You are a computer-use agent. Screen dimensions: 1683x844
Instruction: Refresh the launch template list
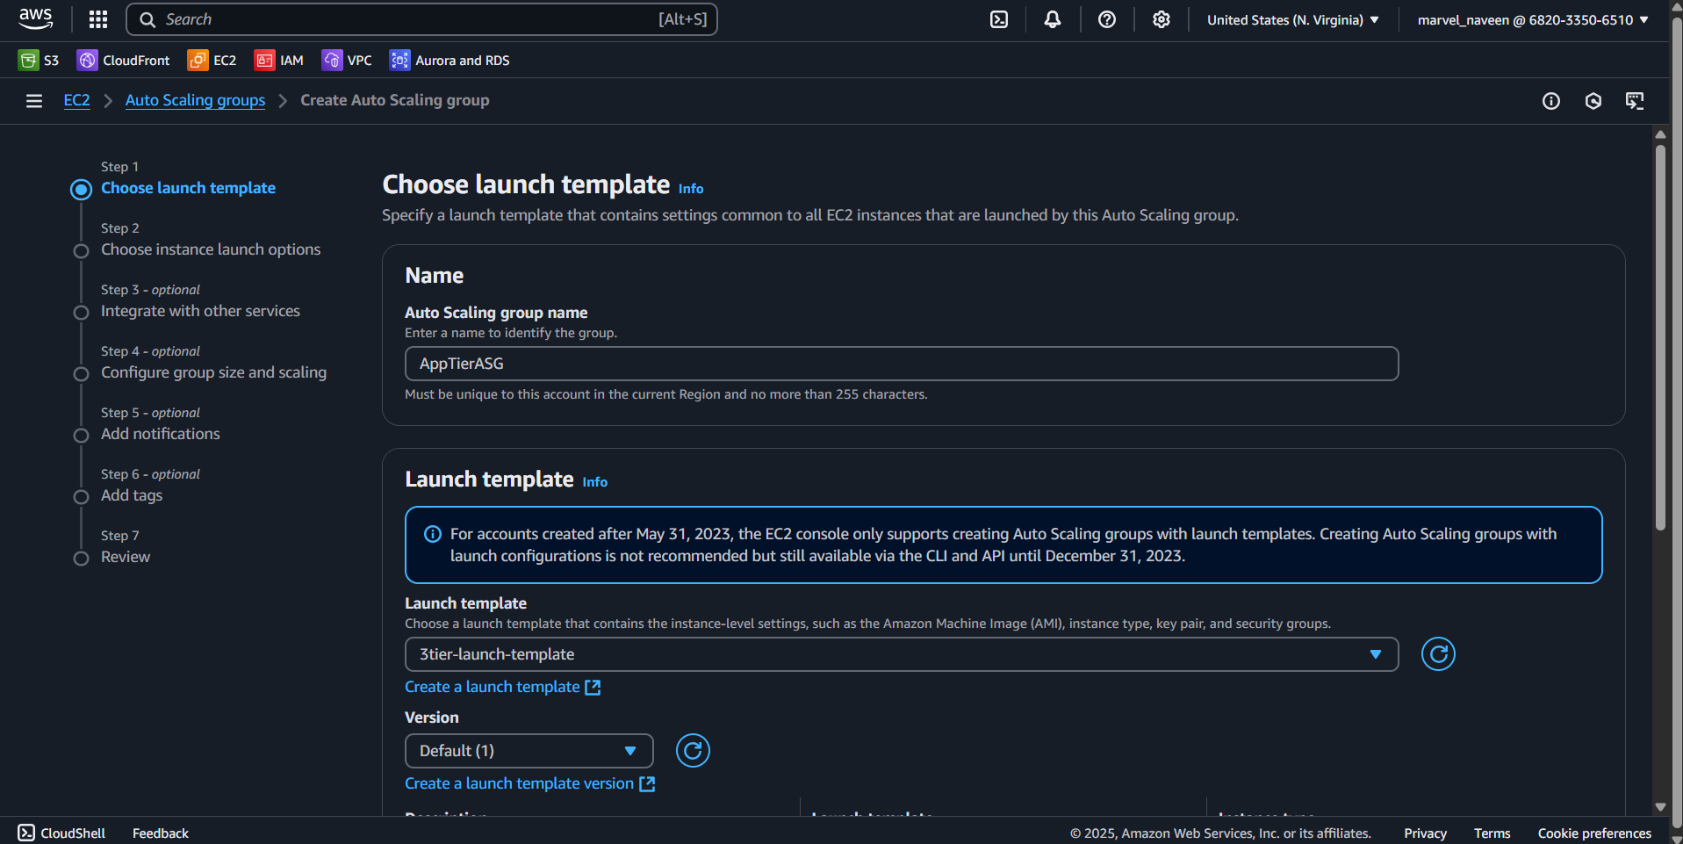[1438, 654]
